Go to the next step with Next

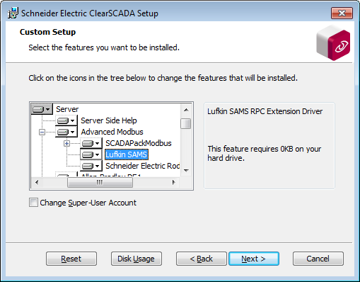click(x=254, y=259)
